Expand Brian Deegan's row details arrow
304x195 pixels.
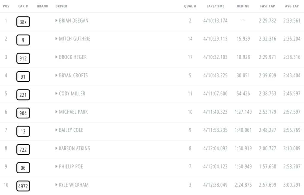[56, 20]
